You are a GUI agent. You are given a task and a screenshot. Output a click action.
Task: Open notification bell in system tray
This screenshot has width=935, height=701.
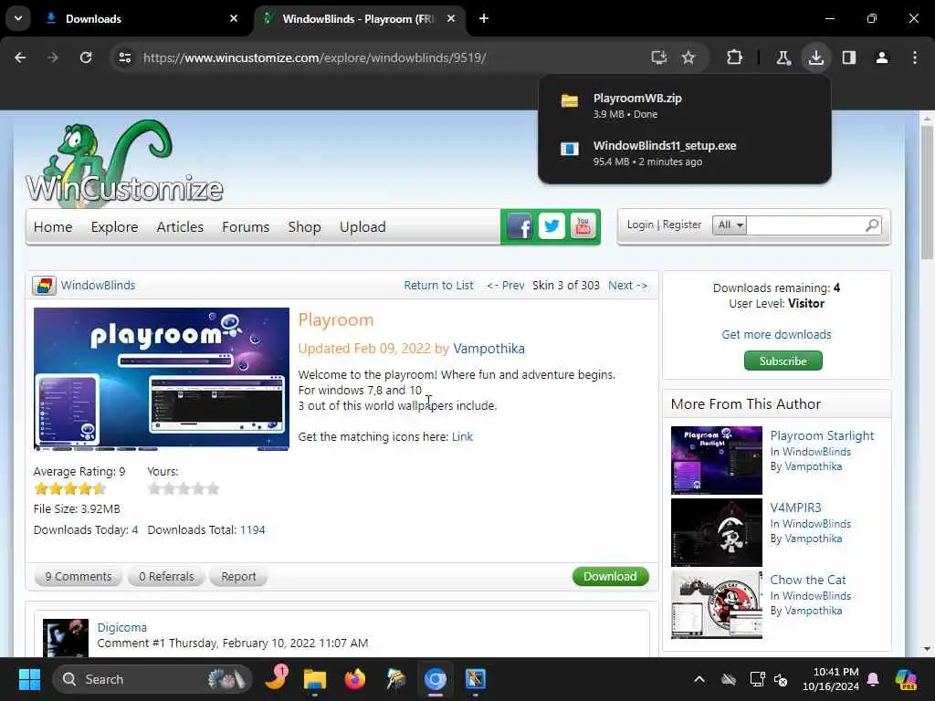pyautogui.click(x=873, y=679)
